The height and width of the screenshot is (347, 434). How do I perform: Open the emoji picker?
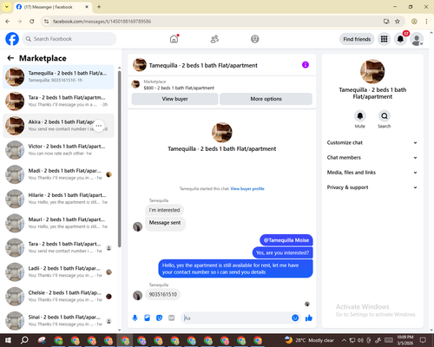295,318
